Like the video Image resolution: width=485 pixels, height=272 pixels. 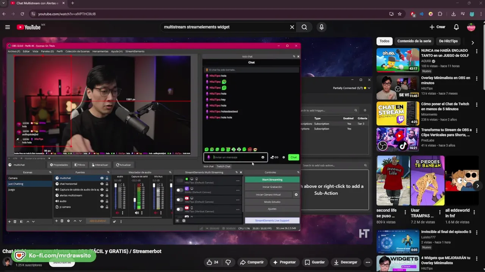(212, 262)
